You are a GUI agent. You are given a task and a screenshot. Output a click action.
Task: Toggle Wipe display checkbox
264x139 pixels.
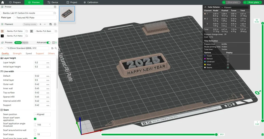coord(228,64)
